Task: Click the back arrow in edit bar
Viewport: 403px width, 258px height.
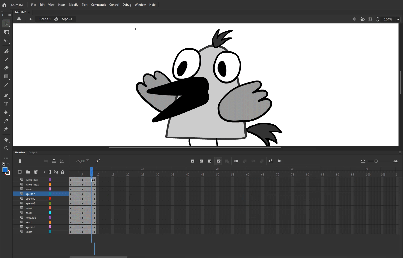Action: click(x=31, y=19)
